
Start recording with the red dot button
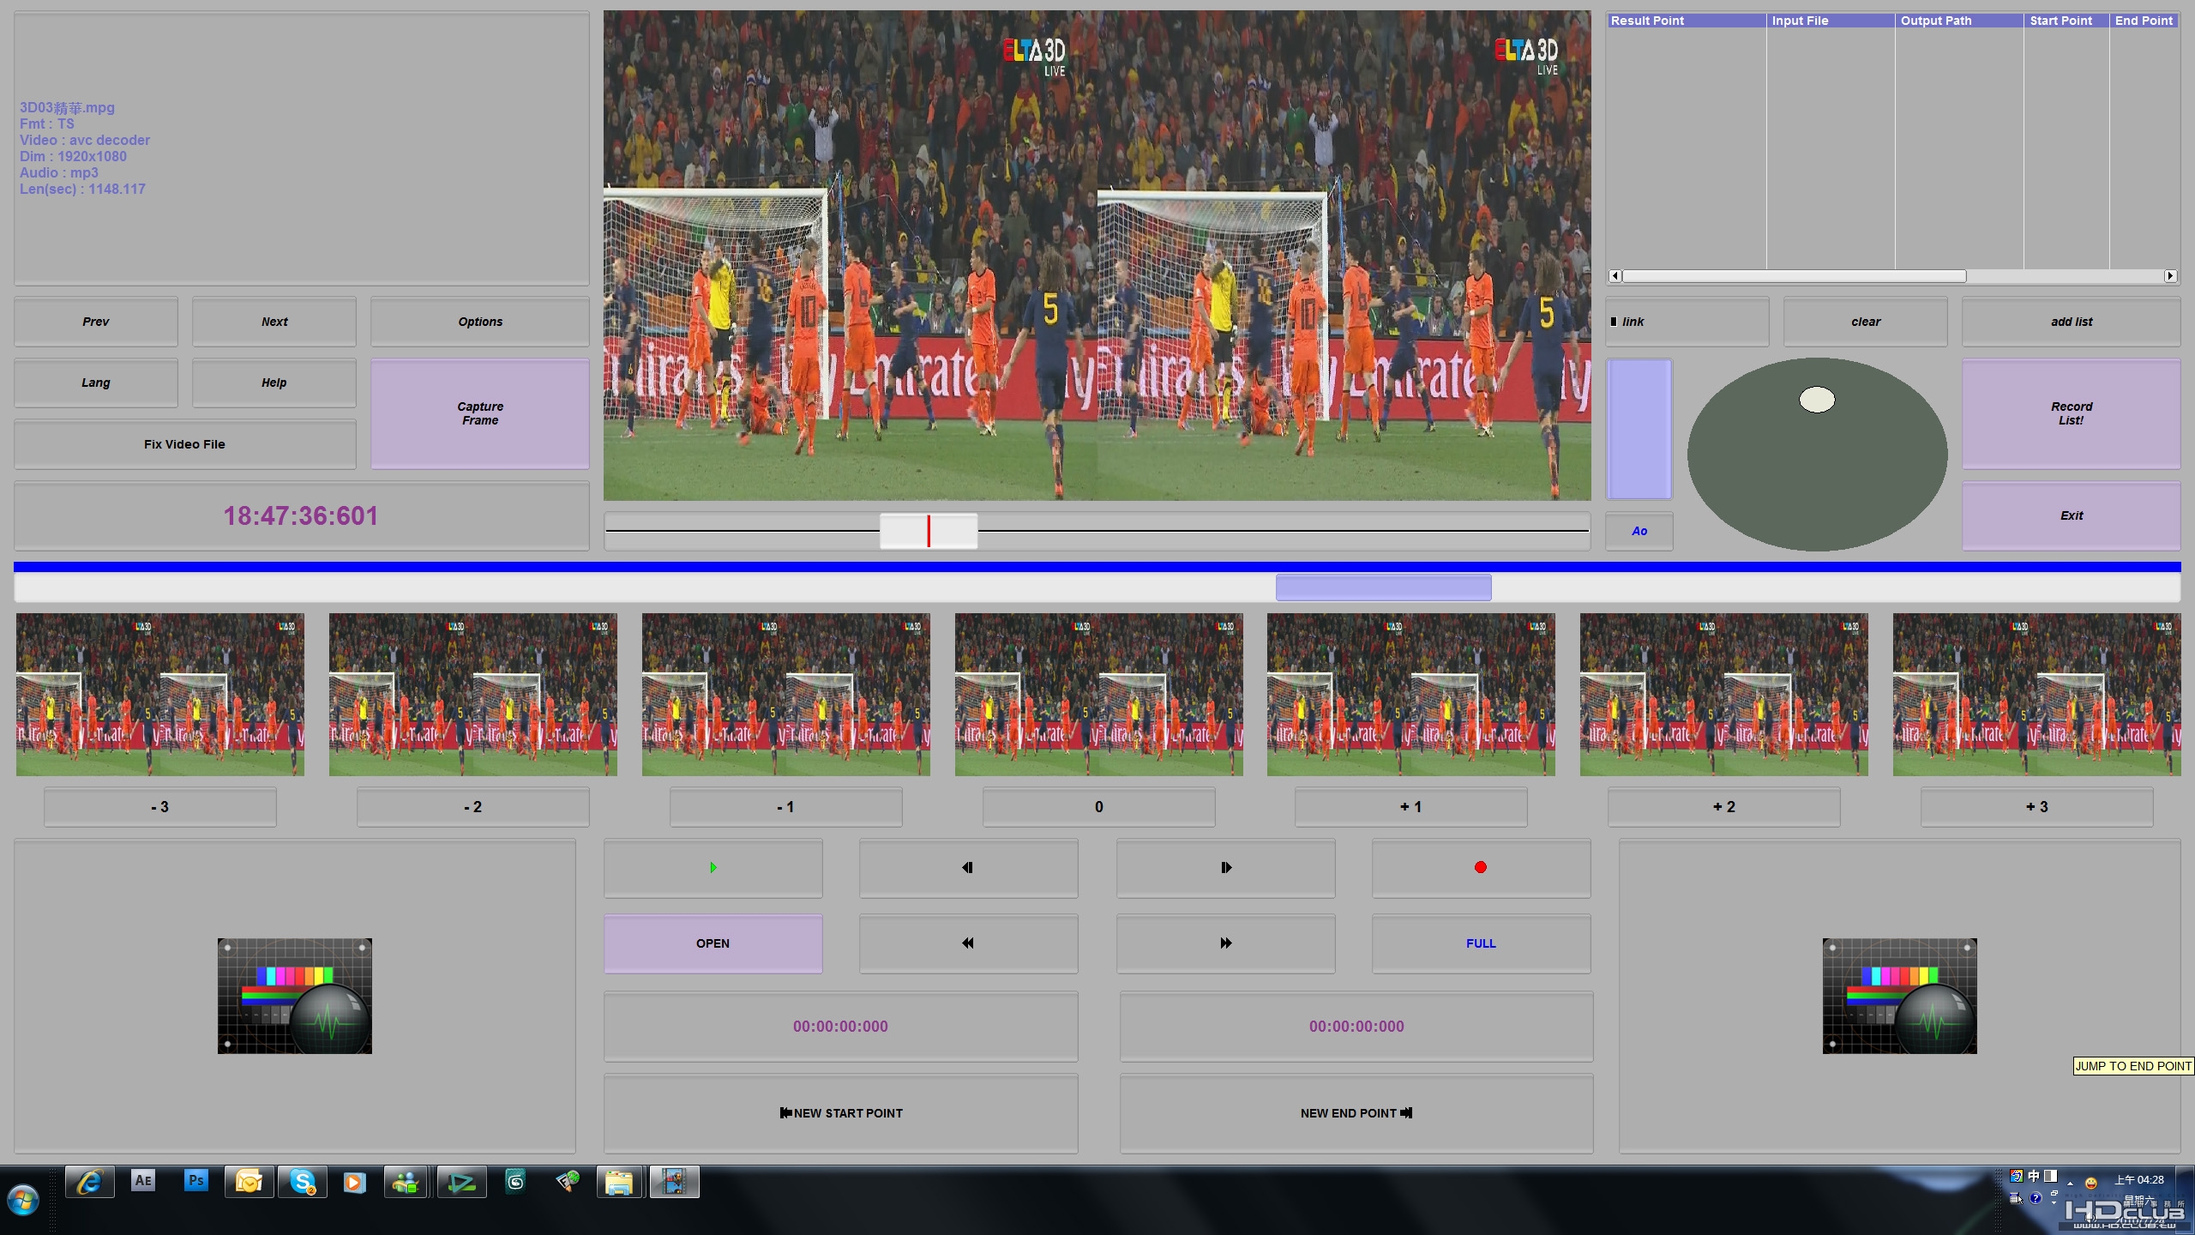point(1481,868)
